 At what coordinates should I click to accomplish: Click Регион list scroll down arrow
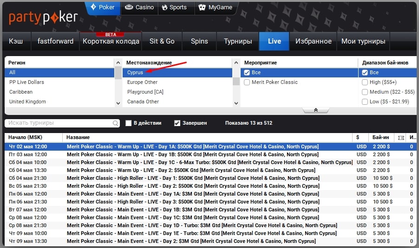[118, 103]
